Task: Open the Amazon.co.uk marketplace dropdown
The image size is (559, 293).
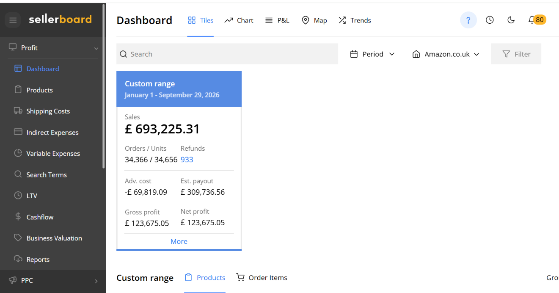Action: point(446,54)
